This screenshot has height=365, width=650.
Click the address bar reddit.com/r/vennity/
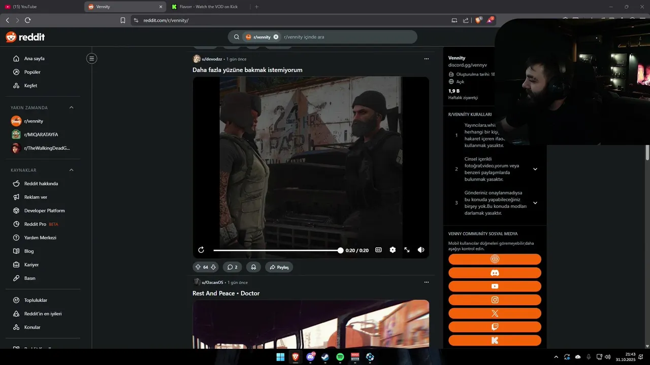(x=289, y=20)
